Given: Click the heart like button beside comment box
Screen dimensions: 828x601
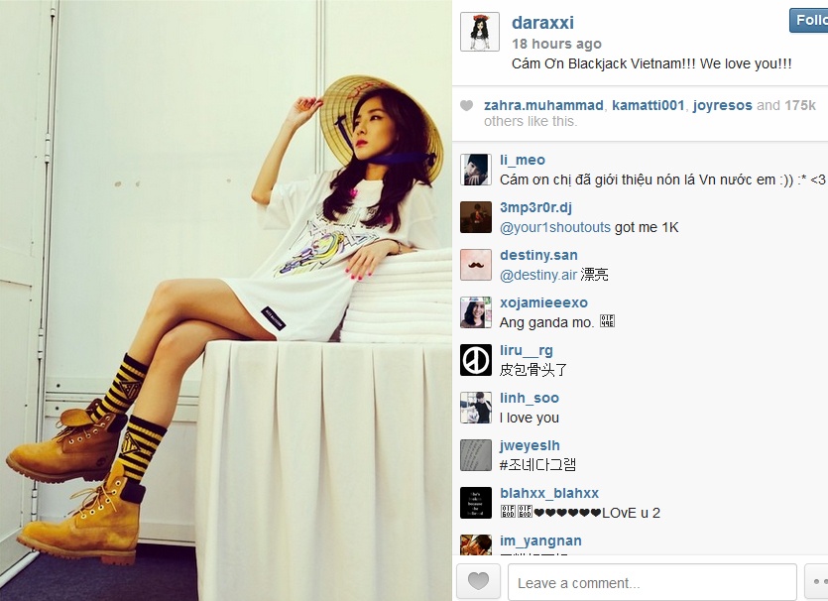Looking at the screenshot, I should point(478,582).
